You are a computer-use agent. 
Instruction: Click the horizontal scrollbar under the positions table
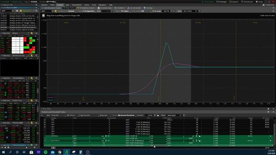[x=53, y=148]
